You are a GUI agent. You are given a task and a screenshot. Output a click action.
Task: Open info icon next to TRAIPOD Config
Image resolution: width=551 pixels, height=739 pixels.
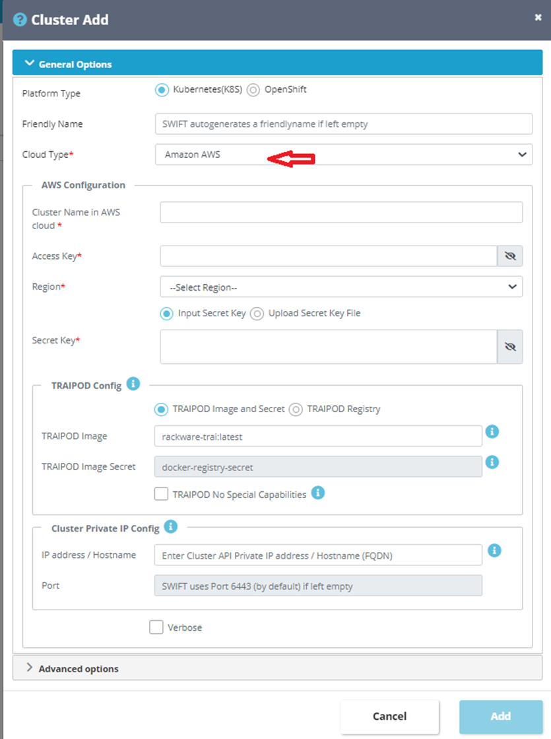pos(134,384)
